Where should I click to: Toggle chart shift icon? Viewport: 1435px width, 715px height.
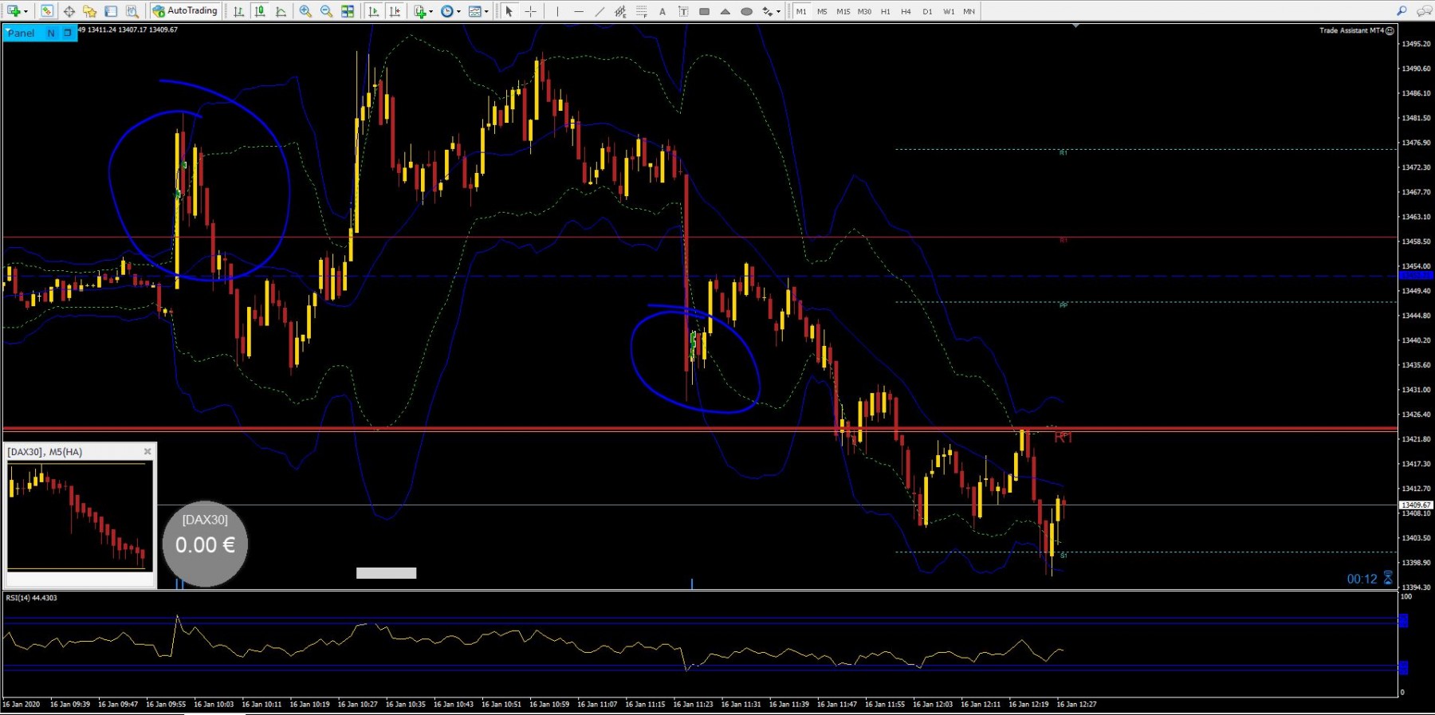(x=395, y=11)
